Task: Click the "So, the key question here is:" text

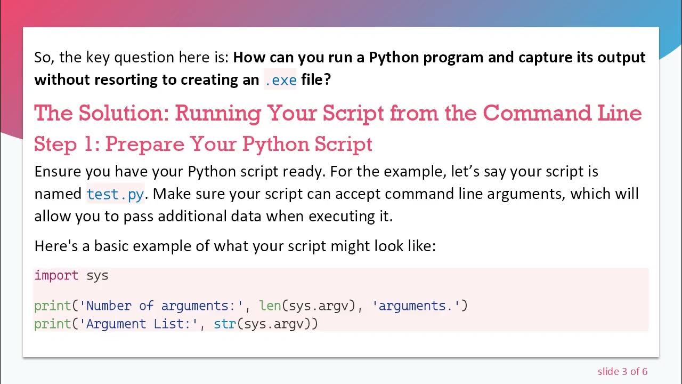Action: coord(132,58)
